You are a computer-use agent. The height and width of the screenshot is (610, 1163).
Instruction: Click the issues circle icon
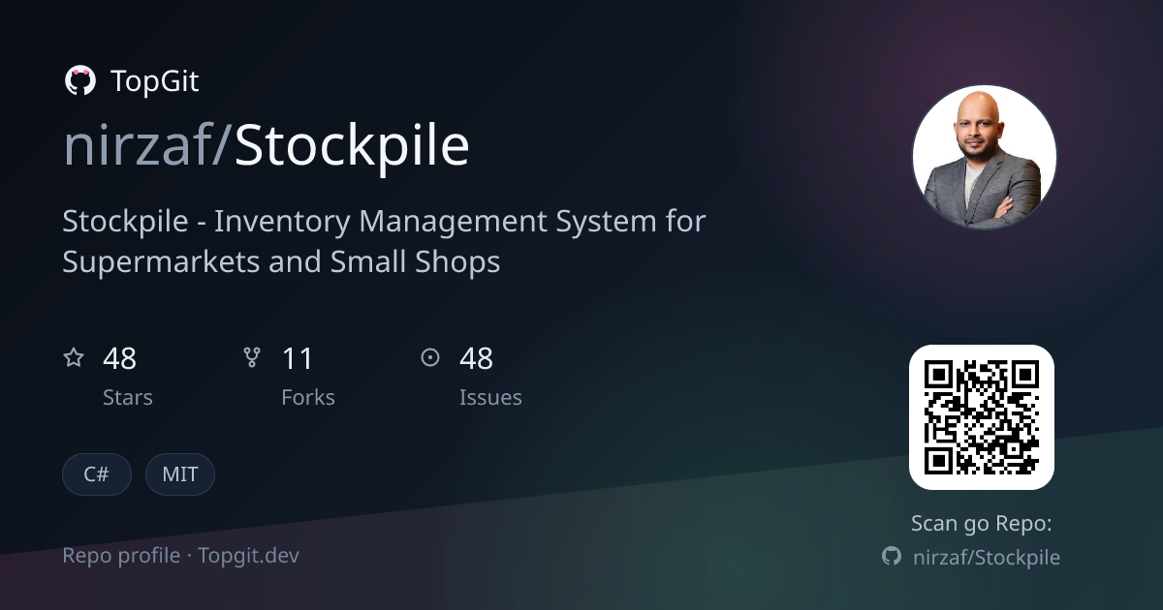430,358
